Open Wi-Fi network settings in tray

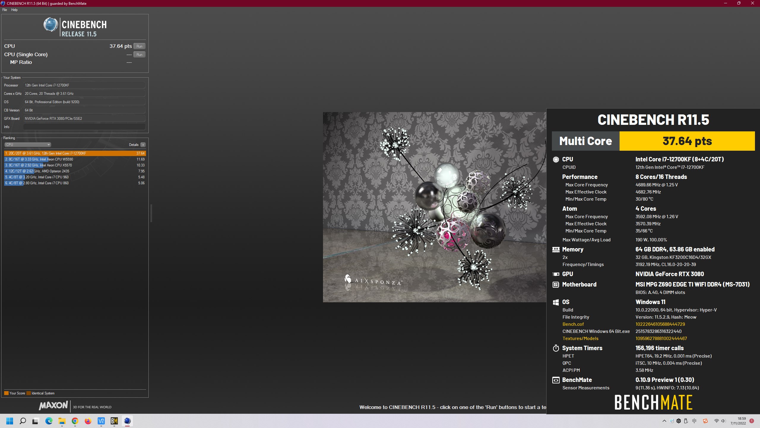point(716,421)
